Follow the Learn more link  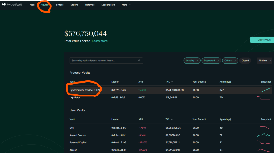coord(100,41)
